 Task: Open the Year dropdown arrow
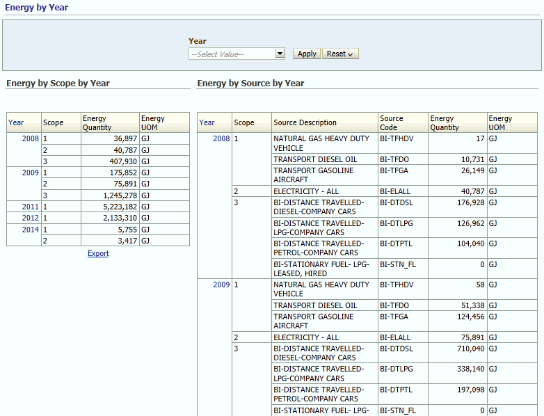pyautogui.click(x=280, y=54)
